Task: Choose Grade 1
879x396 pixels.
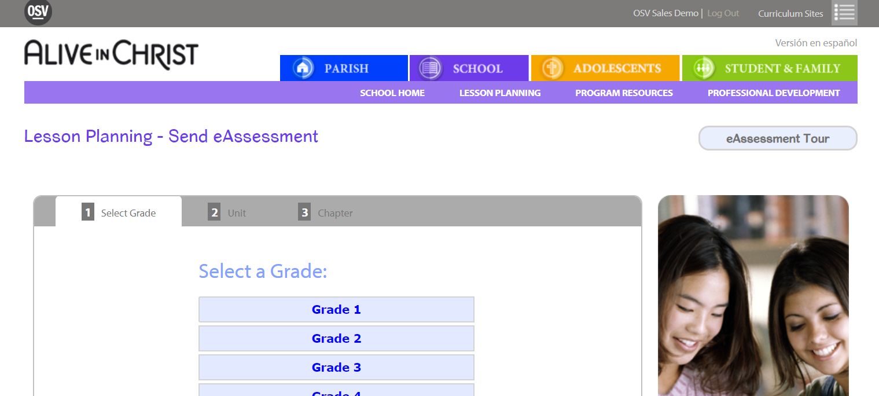Action: [x=336, y=309]
